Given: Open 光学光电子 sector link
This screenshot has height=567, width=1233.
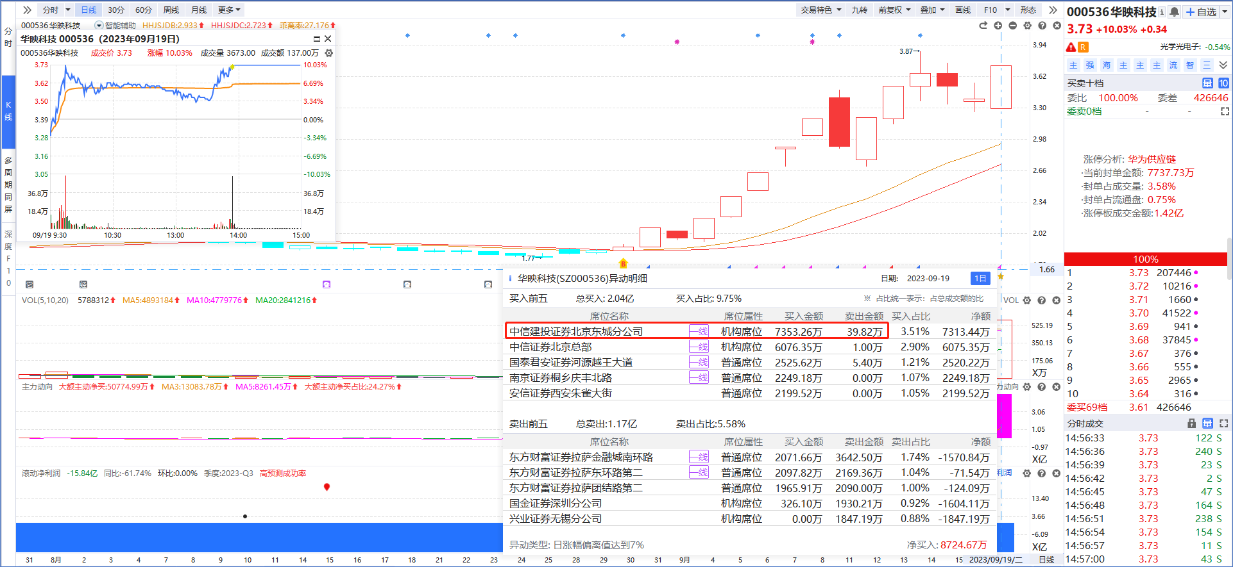Looking at the screenshot, I should pyautogui.click(x=1180, y=47).
